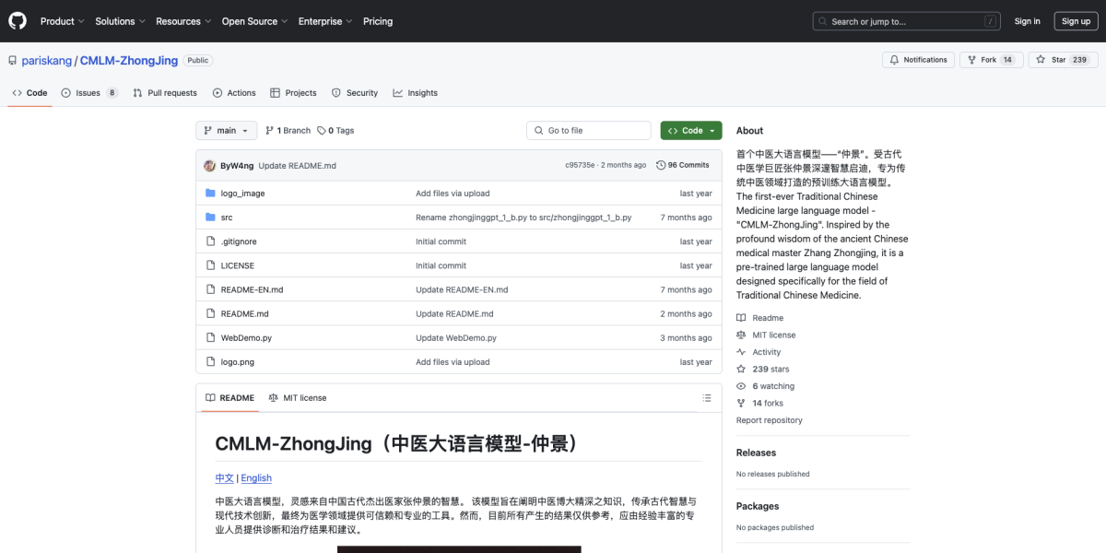Click the Sign up button
The height and width of the screenshot is (553, 1106).
coord(1076,20)
